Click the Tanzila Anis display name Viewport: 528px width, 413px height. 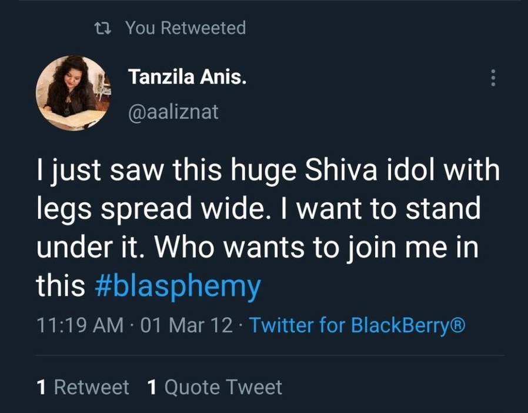tap(187, 78)
